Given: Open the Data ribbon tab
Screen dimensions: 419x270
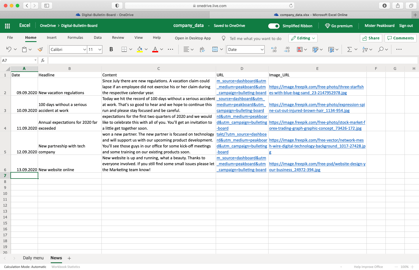Looking at the screenshot, I should (98, 38).
